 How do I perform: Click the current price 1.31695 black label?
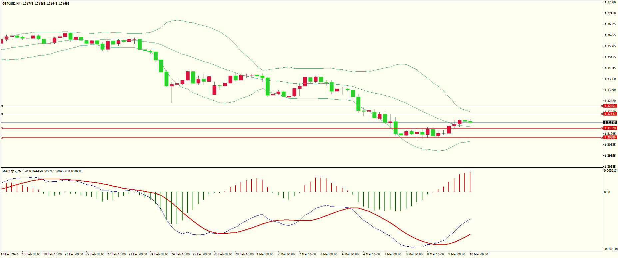[610, 123]
